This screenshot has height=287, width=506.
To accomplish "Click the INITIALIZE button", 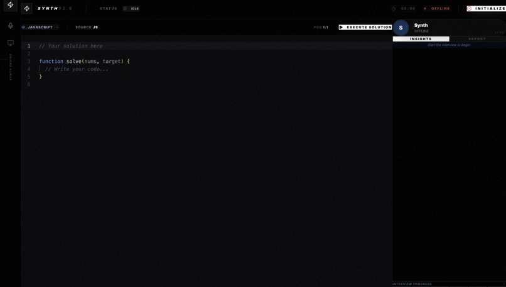I will pos(487,8).
